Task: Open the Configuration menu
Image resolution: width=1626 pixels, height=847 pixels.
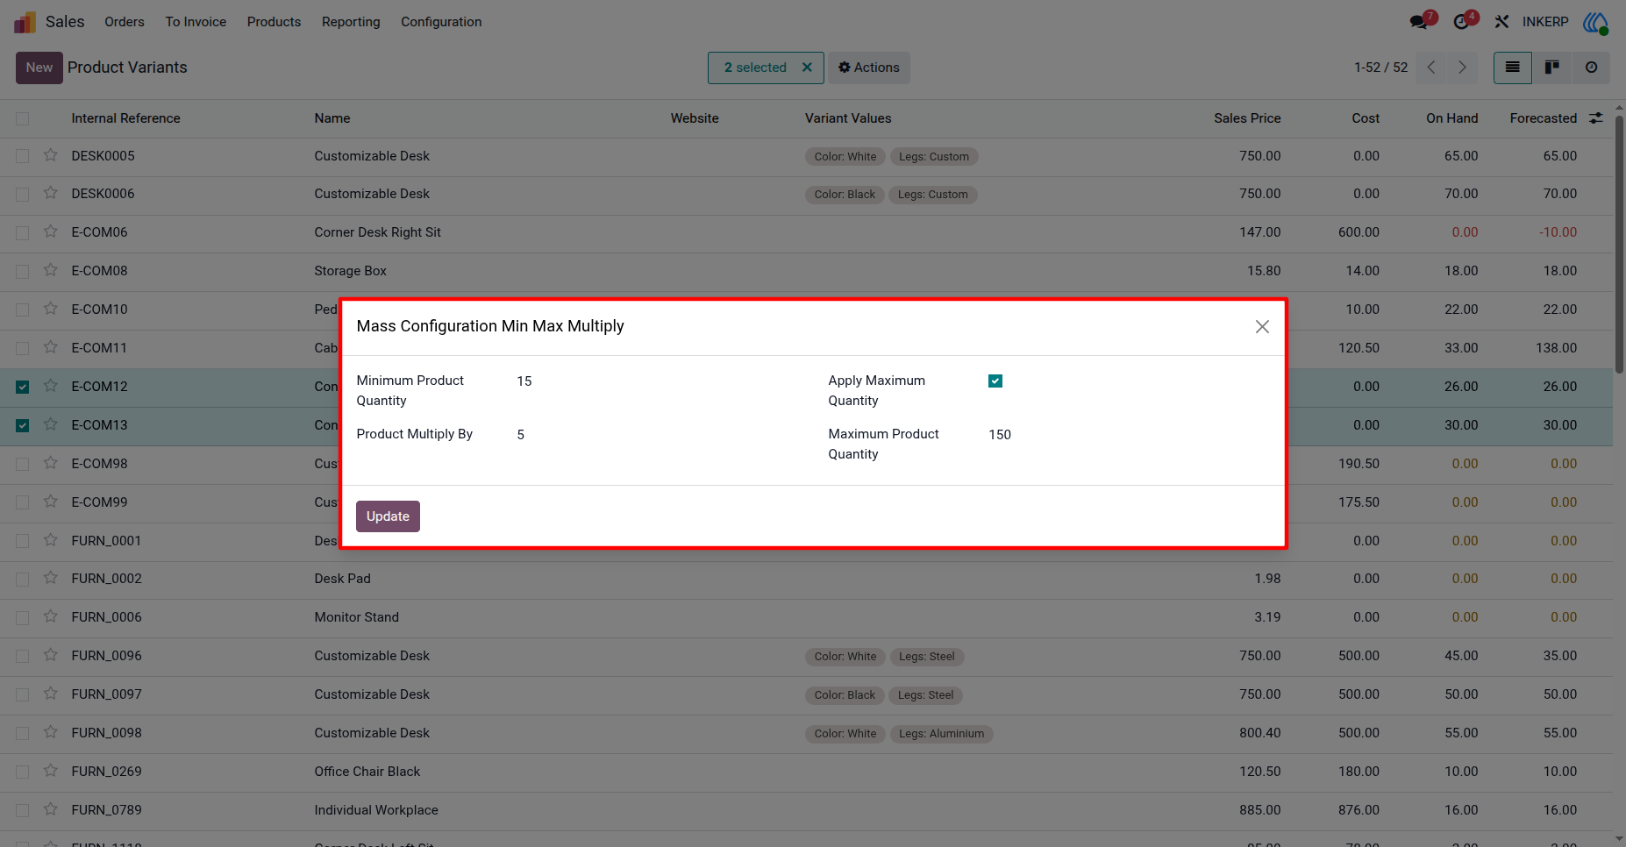Action: (x=441, y=22)
